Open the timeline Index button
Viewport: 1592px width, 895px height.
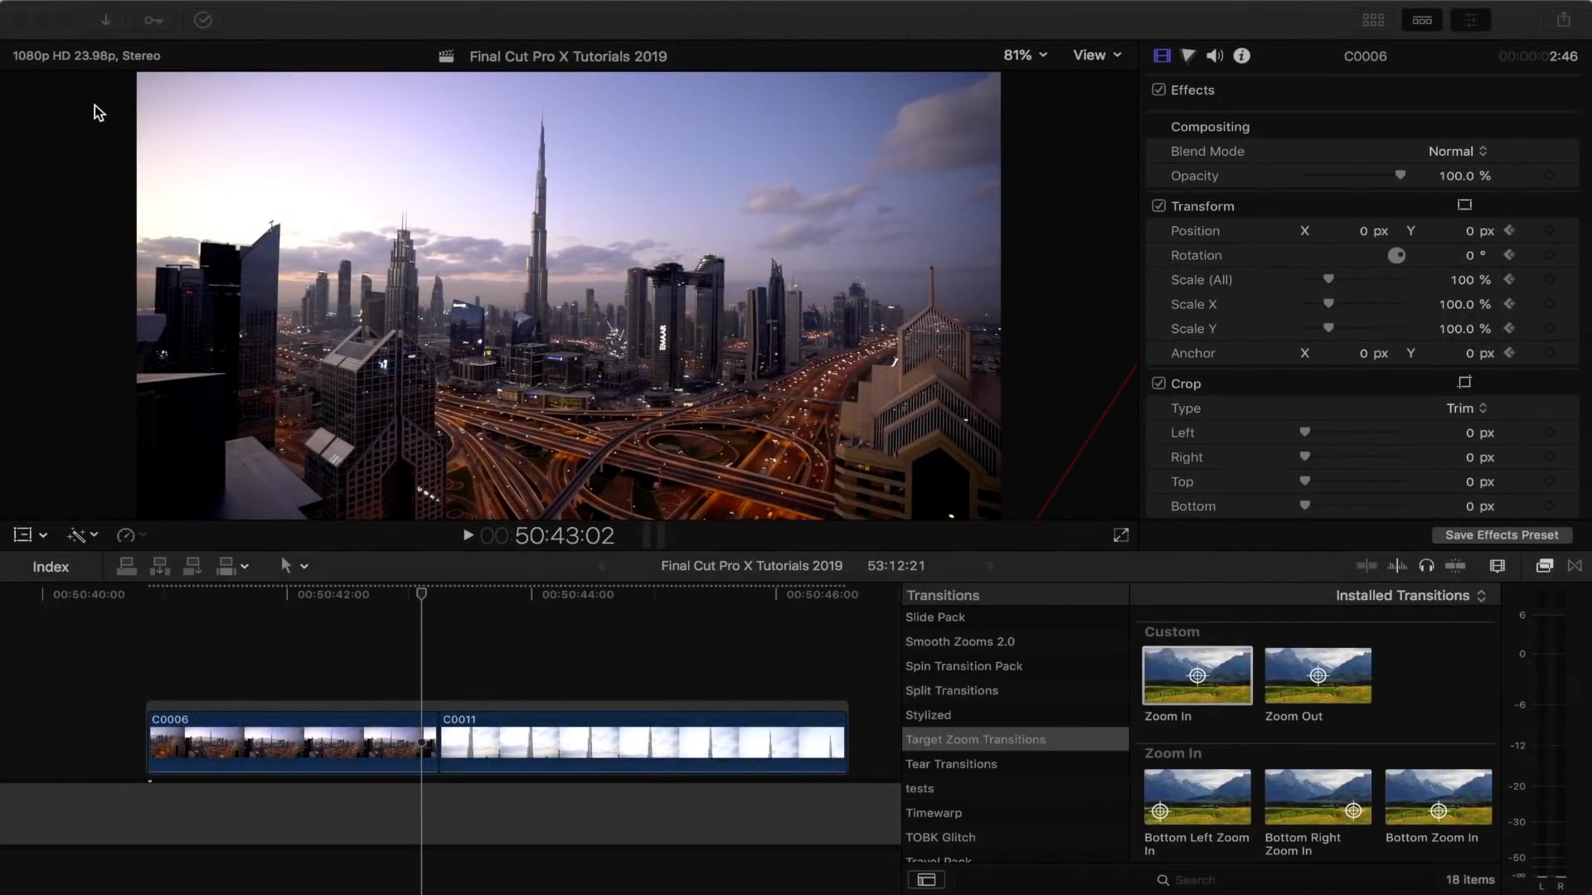click(51, 567)
